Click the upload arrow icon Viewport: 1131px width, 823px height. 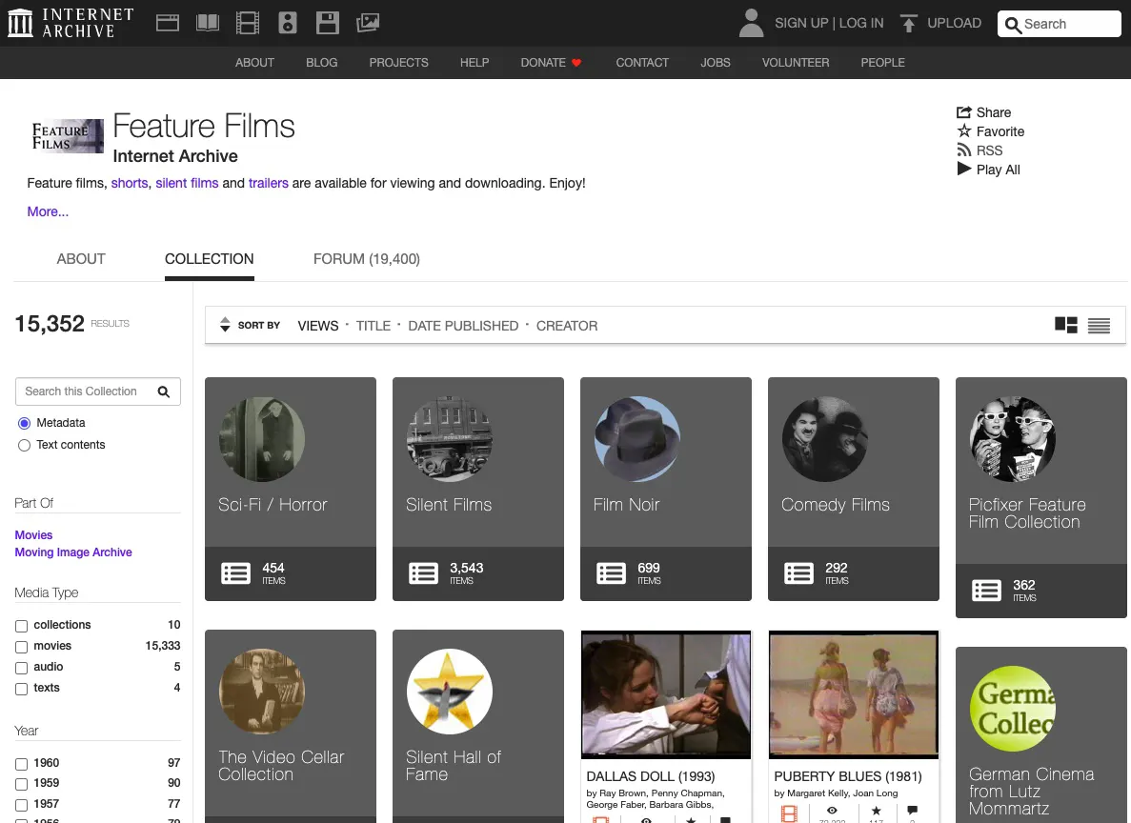(909, 24)
